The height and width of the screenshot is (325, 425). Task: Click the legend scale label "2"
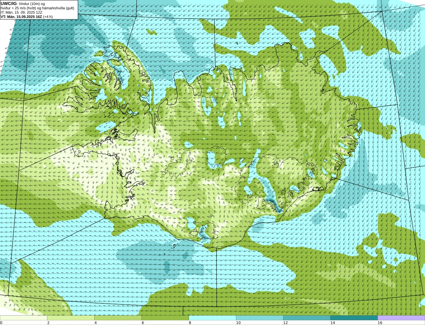tap(48, 323)
